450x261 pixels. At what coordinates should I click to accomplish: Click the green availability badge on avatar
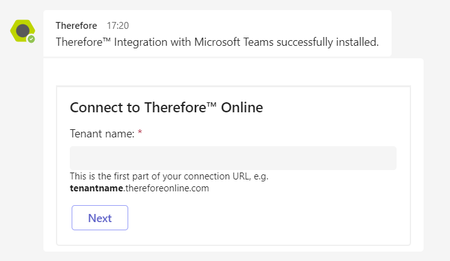pos(31,39)
